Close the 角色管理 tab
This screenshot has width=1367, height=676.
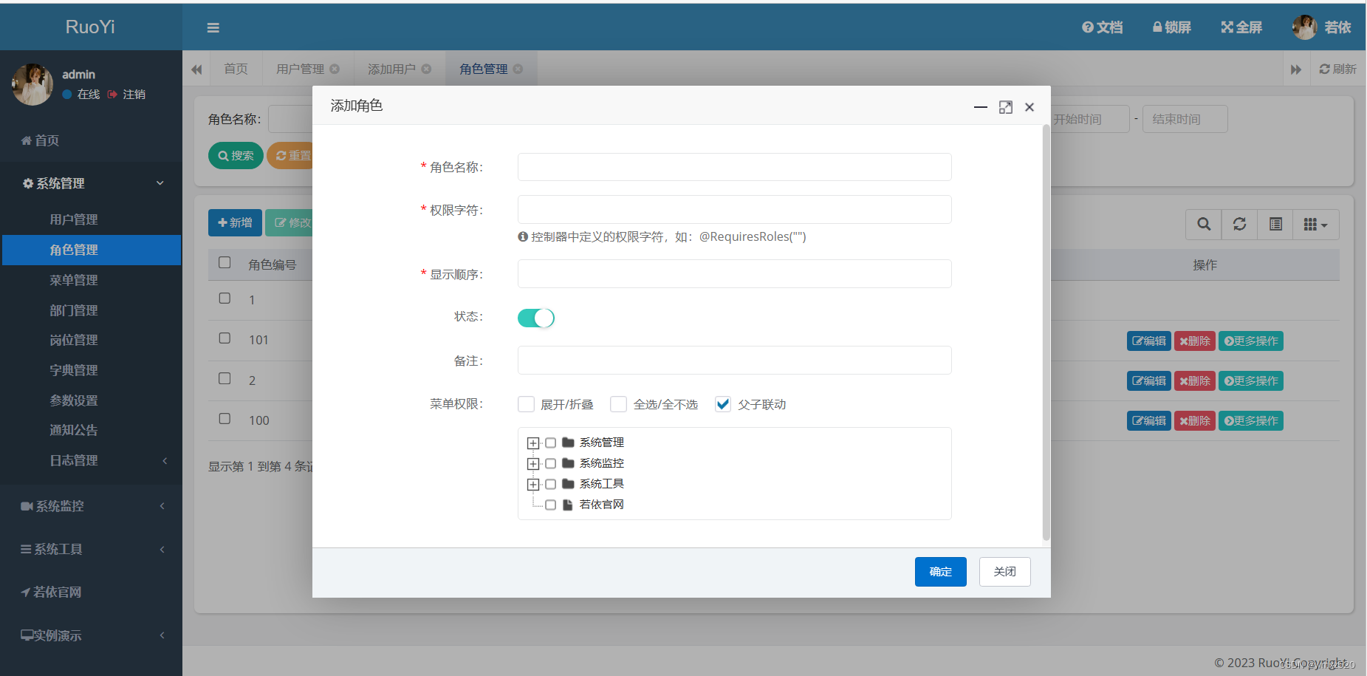tap(518, 69)
